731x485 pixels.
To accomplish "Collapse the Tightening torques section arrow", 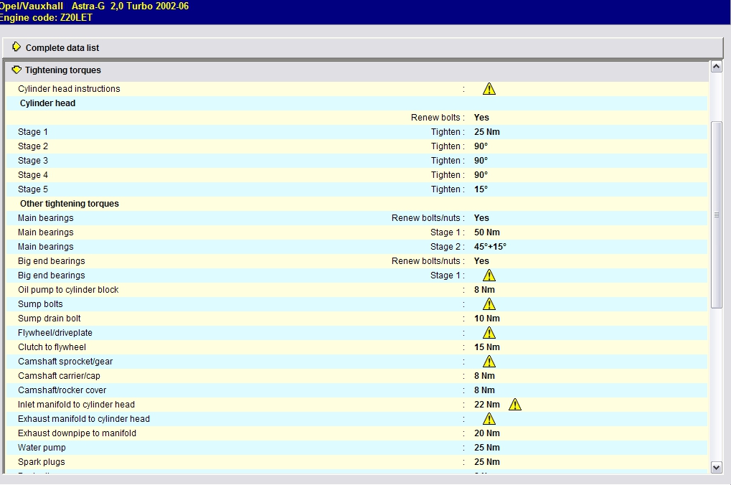I will [16, 70].
